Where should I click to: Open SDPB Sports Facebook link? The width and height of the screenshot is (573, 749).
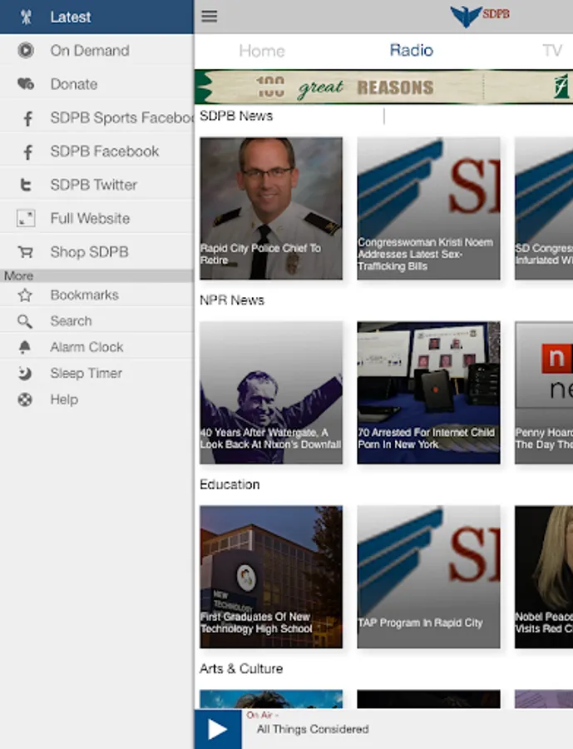coord(97,118)
